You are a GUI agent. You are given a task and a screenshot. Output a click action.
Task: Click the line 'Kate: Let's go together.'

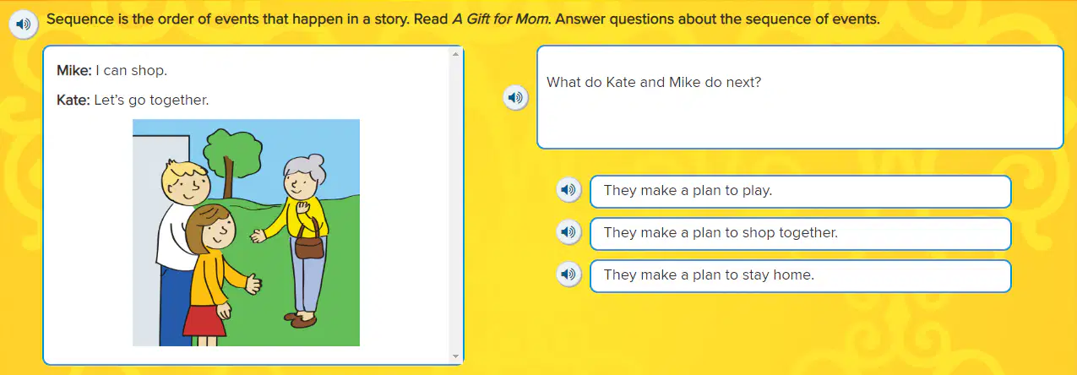click(x=133, y=101)
